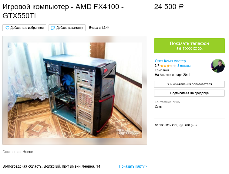The image size is (229, 174).
Task: Click the Avito watermark on the photo
Action: 128,132
